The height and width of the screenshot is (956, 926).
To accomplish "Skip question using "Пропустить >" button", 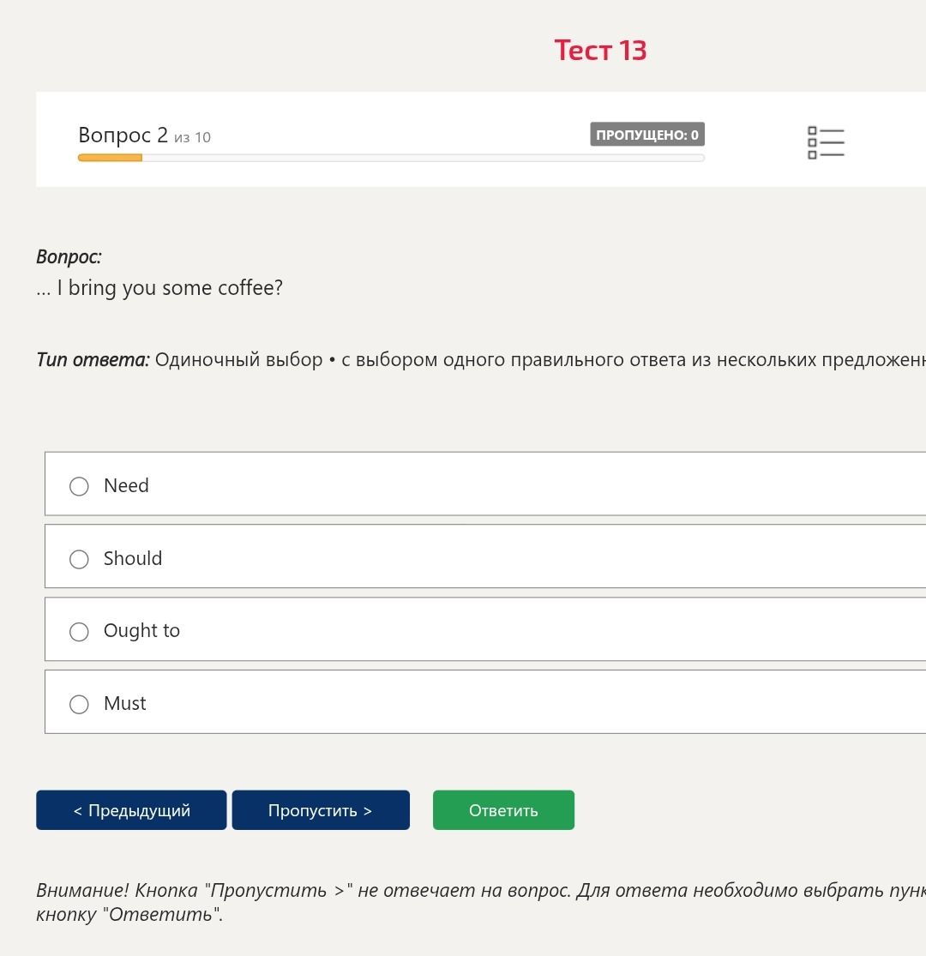I will 321,810.
